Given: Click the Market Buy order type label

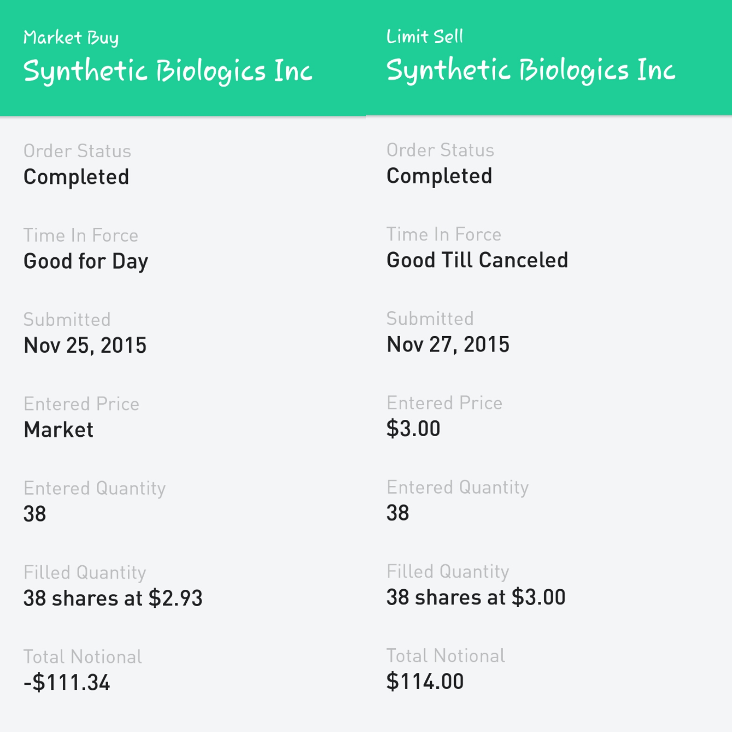Looking at the screenshot, I should click(x=71, y=37).
